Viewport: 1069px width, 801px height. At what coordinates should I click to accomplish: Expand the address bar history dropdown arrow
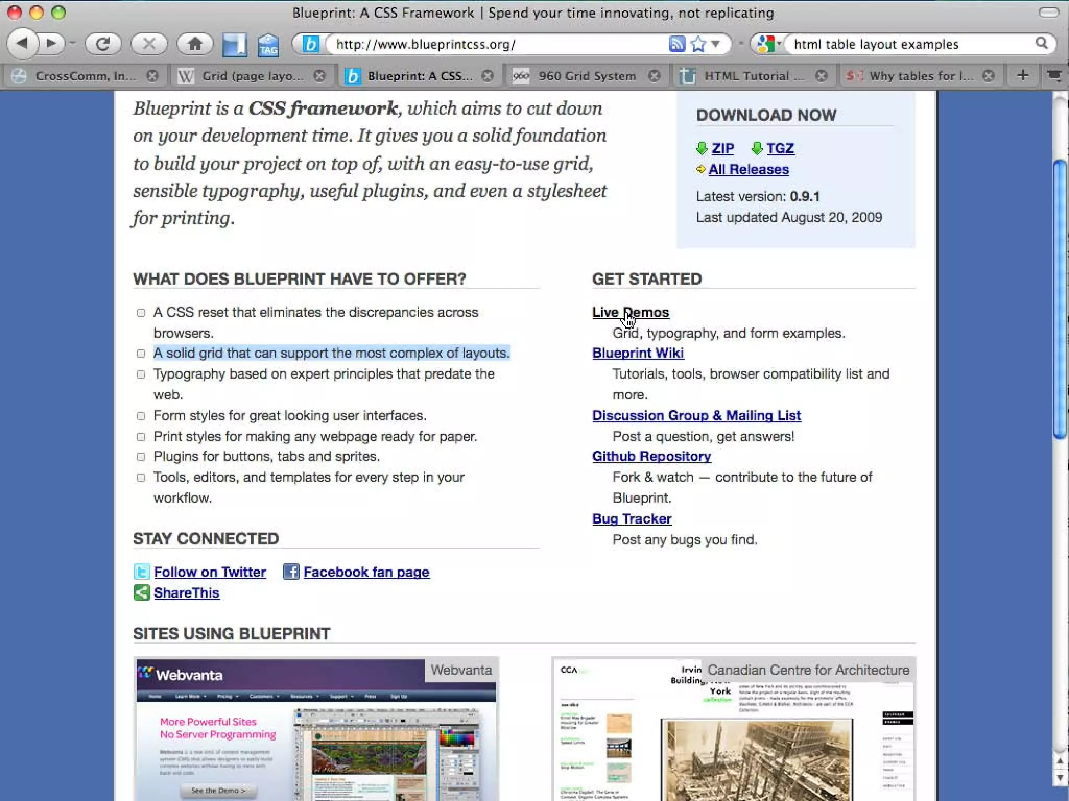point(716,44)
